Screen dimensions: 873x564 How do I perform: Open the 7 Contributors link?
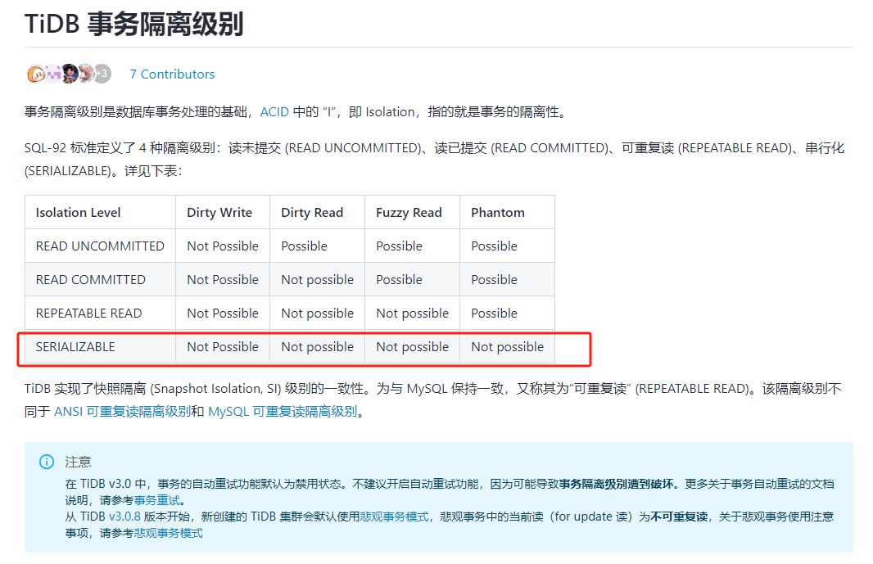pyautogui.click(x=172, y=74)
